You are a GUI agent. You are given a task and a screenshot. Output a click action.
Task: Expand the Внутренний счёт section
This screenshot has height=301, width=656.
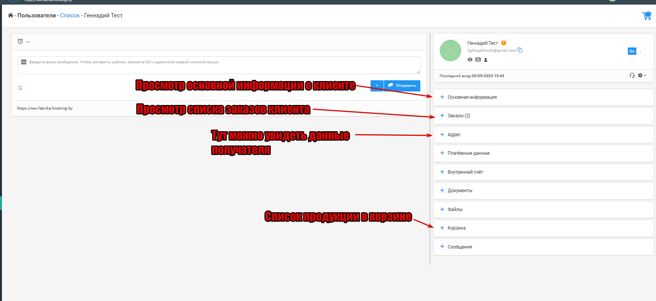point(544,172)
